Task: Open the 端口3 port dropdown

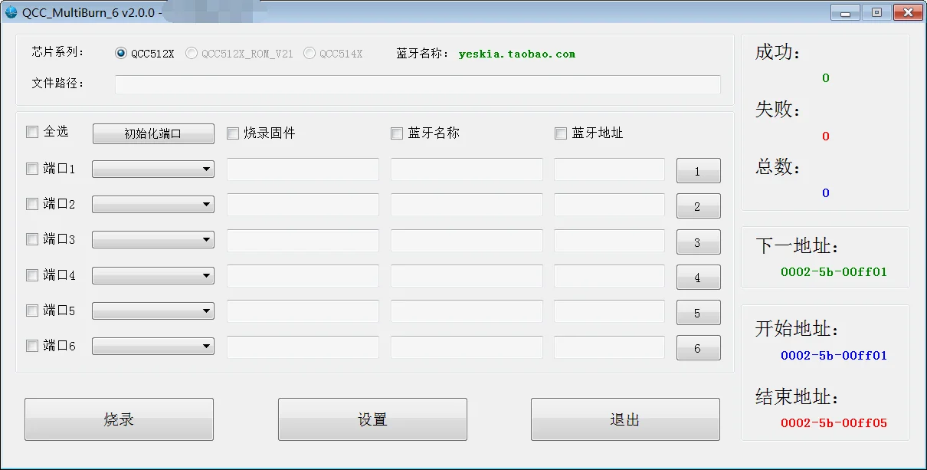Action: (x=153, y=240)
